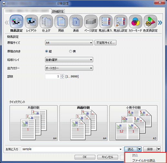Select 横 orientation radio button
Screen dimensions: 167x163
point(70,51)
